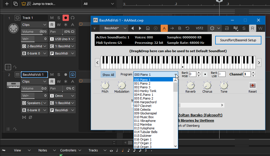Select preset slot A
The height and width of the screenshot is (156, 270).
point(164,28)
